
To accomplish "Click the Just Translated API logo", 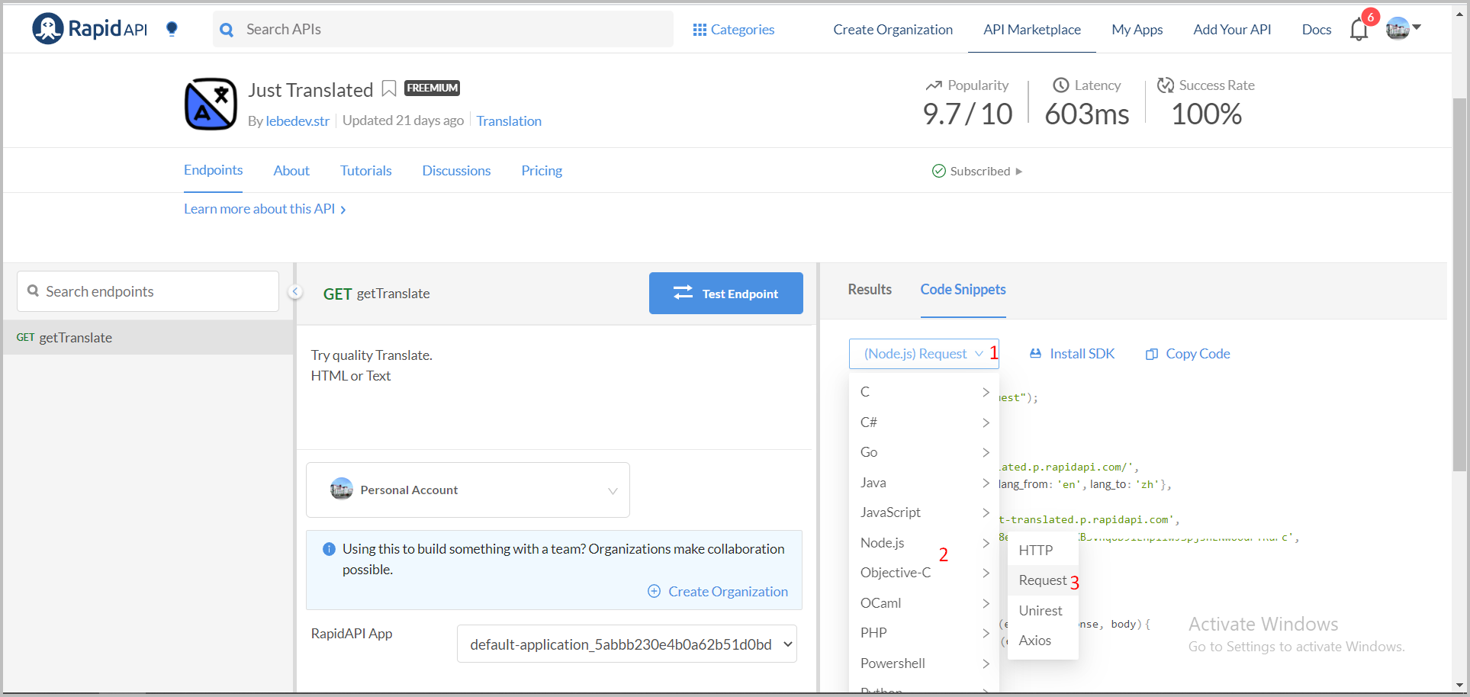I will tap(211, 104).
